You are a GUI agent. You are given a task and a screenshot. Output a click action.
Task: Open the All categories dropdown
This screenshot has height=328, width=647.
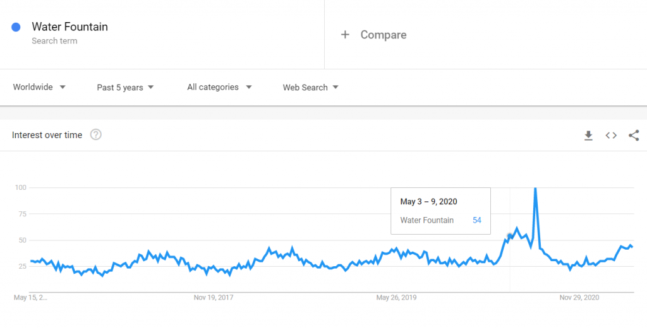(x=219, y=87)
